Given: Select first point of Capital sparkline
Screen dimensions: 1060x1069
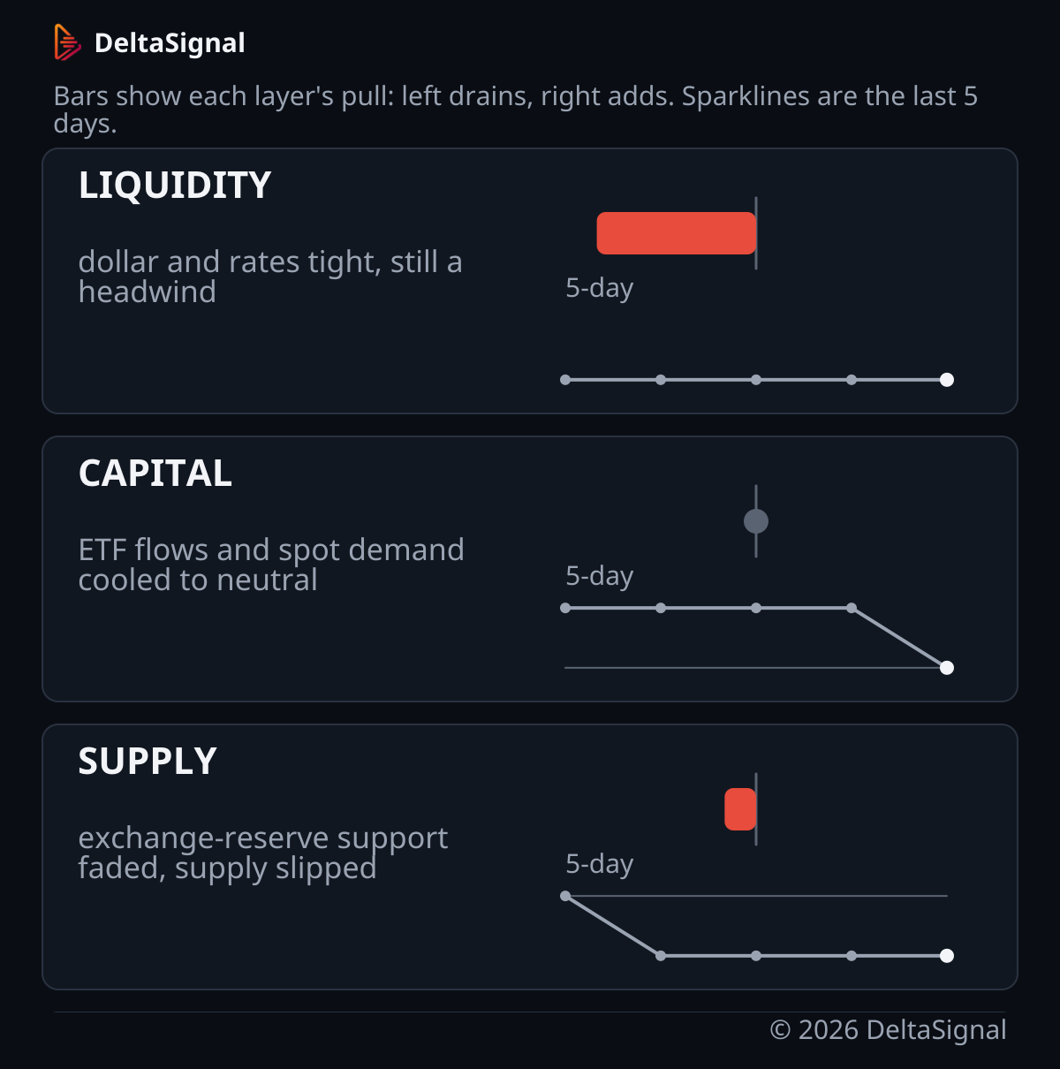Looking at the screenshot, I should tap(565, 608).
